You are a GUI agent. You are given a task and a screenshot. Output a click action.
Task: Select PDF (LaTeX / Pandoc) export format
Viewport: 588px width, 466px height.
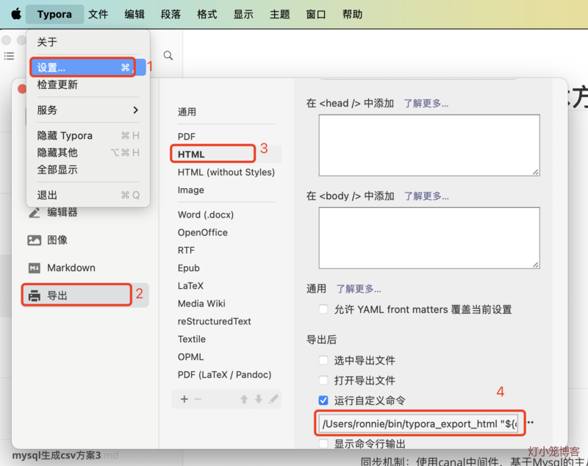(226, 375)
